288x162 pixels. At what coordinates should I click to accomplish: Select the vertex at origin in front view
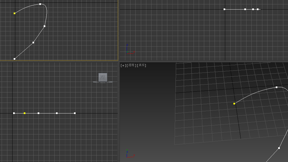(224, 9)
